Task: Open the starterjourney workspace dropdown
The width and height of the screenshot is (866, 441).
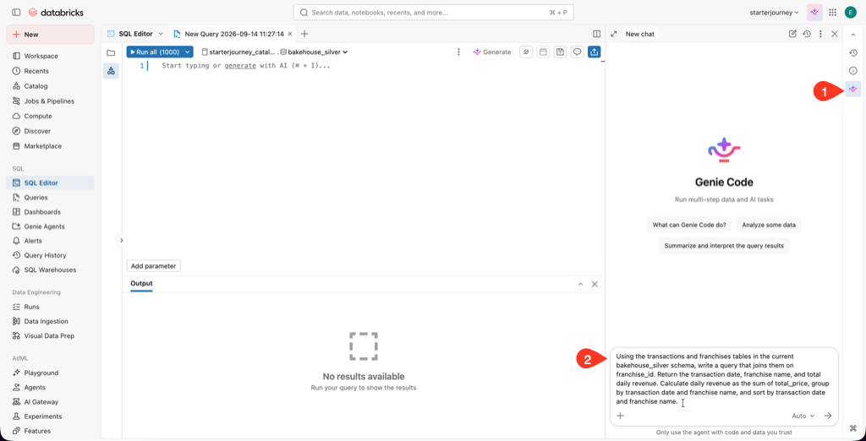Action: [x=775, y=12]
